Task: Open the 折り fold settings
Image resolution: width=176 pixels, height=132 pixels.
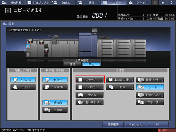Action: point(120,87)
